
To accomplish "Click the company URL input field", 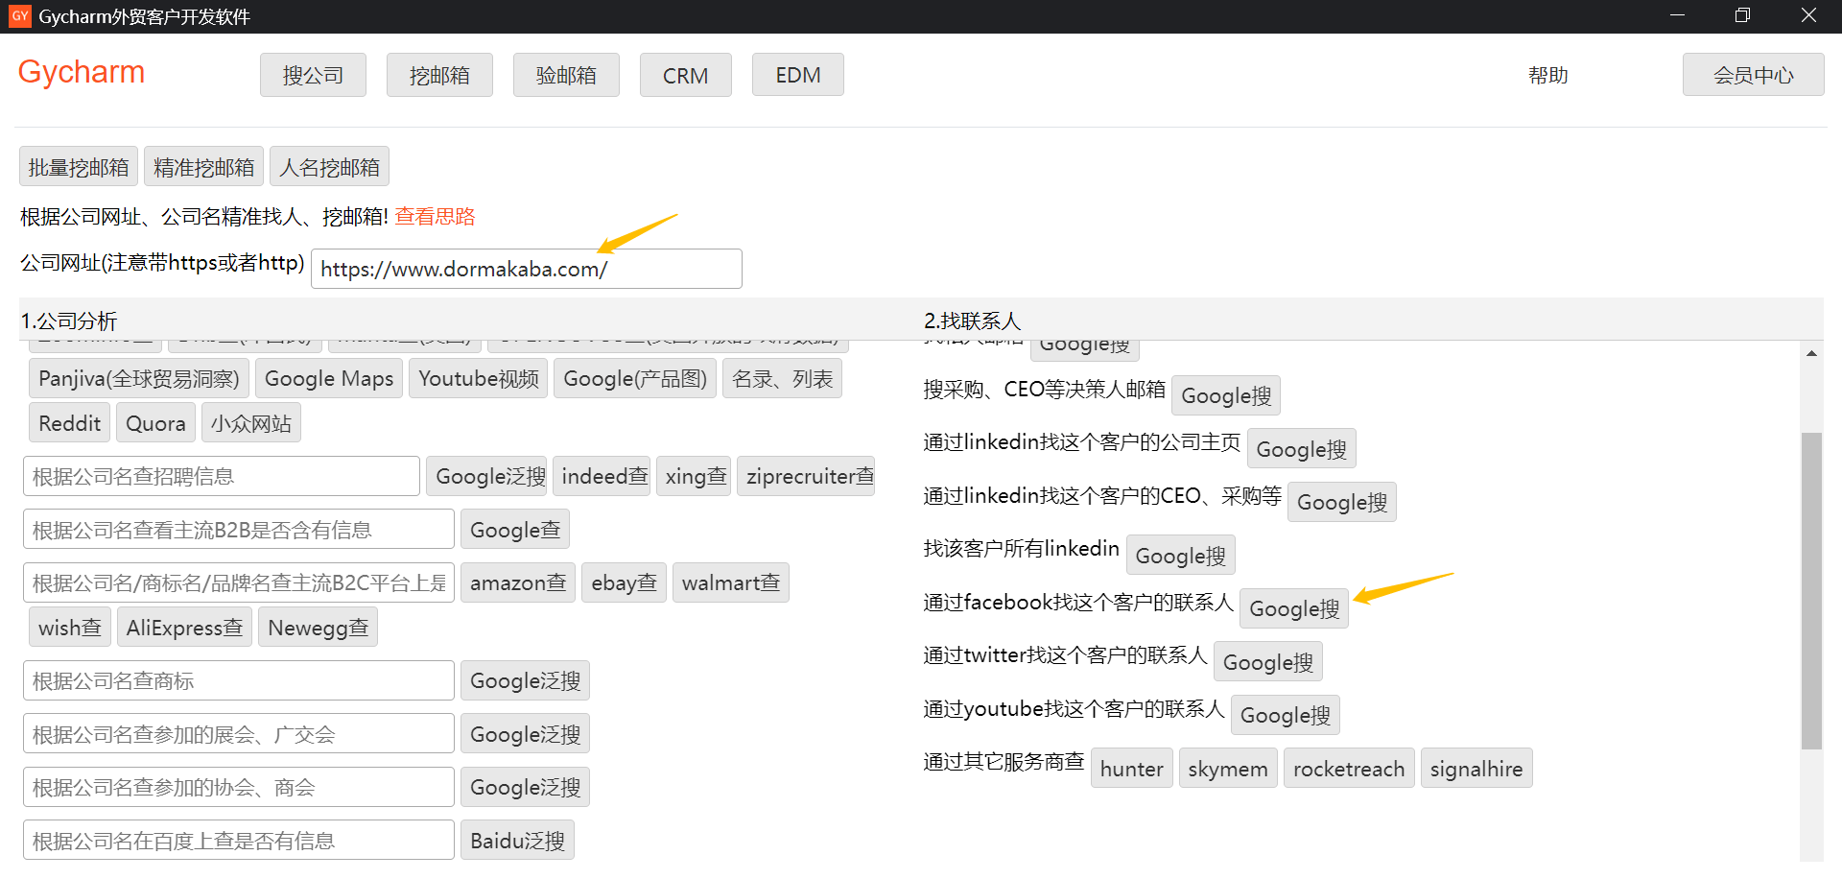I will point(527,269).
